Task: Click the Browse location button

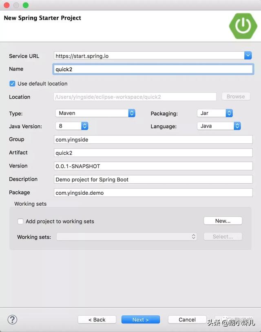Action: click(x=236, y=97)
